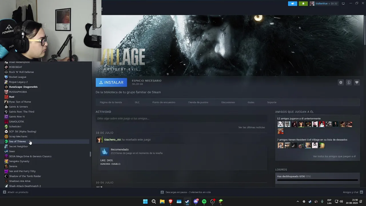This screenshot has width=366, height=206.
Task: Open Descargas en pausa status
Action: (186, 192)
